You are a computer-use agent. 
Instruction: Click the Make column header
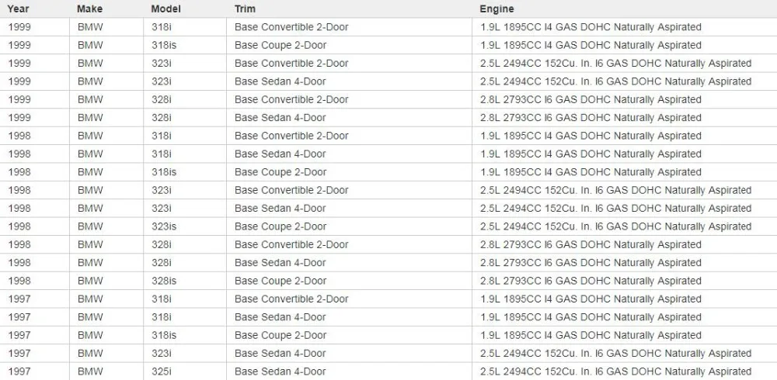coord(90,9)
